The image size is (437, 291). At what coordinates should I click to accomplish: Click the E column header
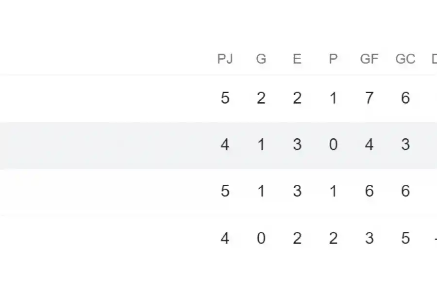[x=297, y=59]
